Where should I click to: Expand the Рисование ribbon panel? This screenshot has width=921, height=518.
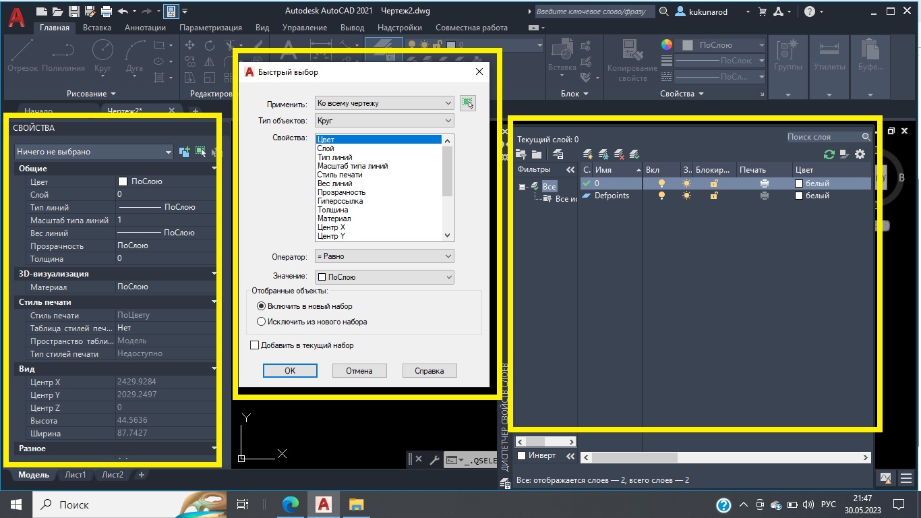point(91,94)
